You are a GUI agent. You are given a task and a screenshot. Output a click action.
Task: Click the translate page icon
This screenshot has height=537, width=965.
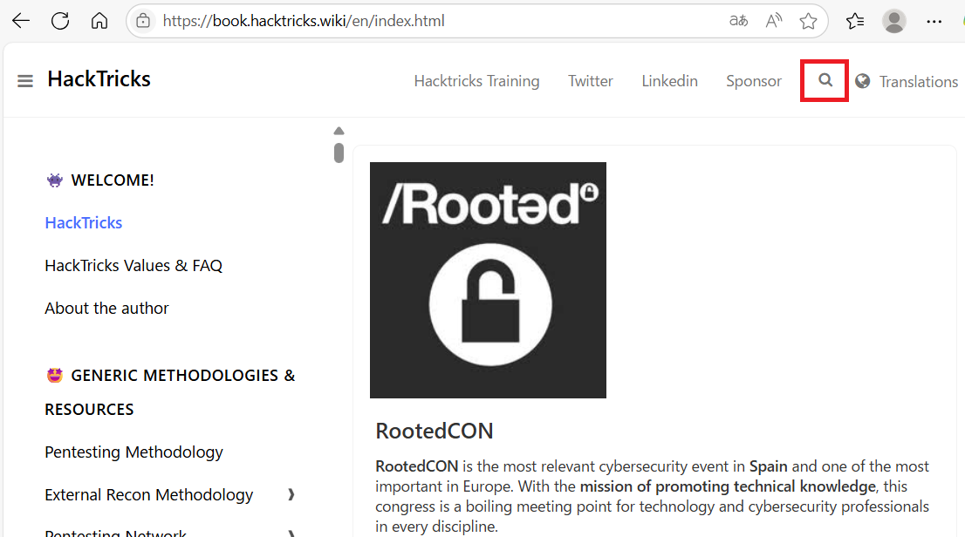(738, 21)
